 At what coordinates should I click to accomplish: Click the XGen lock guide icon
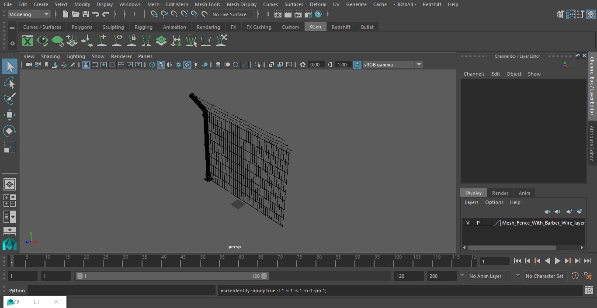click(132, 41)
